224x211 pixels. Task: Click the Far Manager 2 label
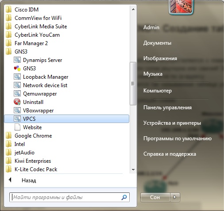tap(31, 43)
